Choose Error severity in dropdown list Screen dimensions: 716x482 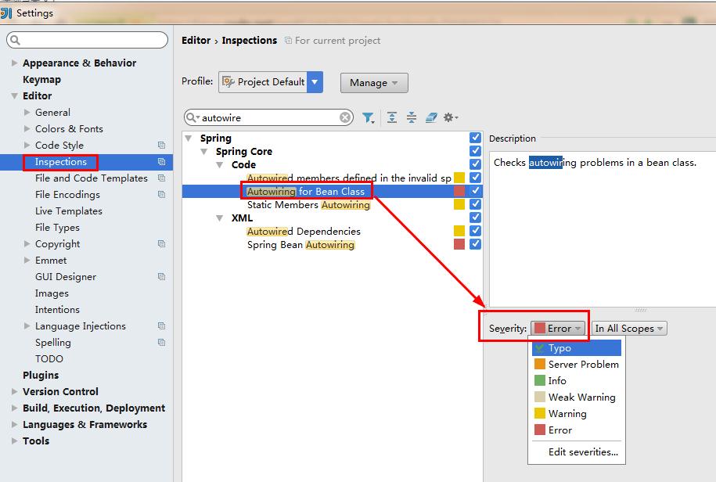coord(577,430)
